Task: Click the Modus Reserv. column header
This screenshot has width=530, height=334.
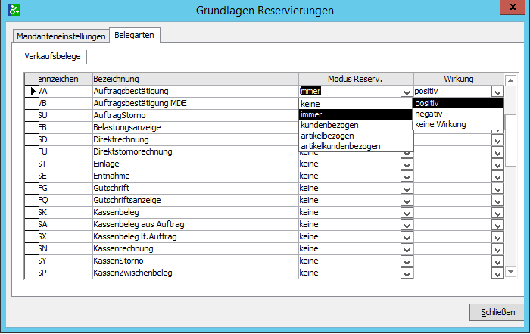Action: click(x=355, y=79)
